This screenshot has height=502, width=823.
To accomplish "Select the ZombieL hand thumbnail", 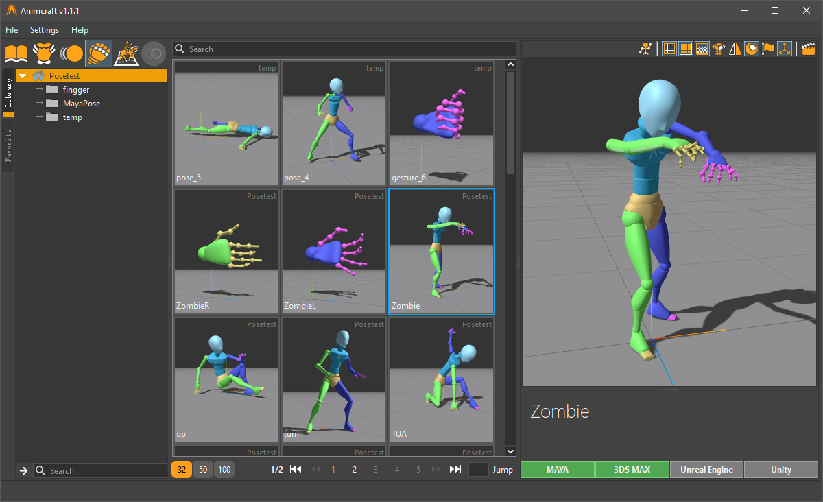I will [x=334, y=252].
